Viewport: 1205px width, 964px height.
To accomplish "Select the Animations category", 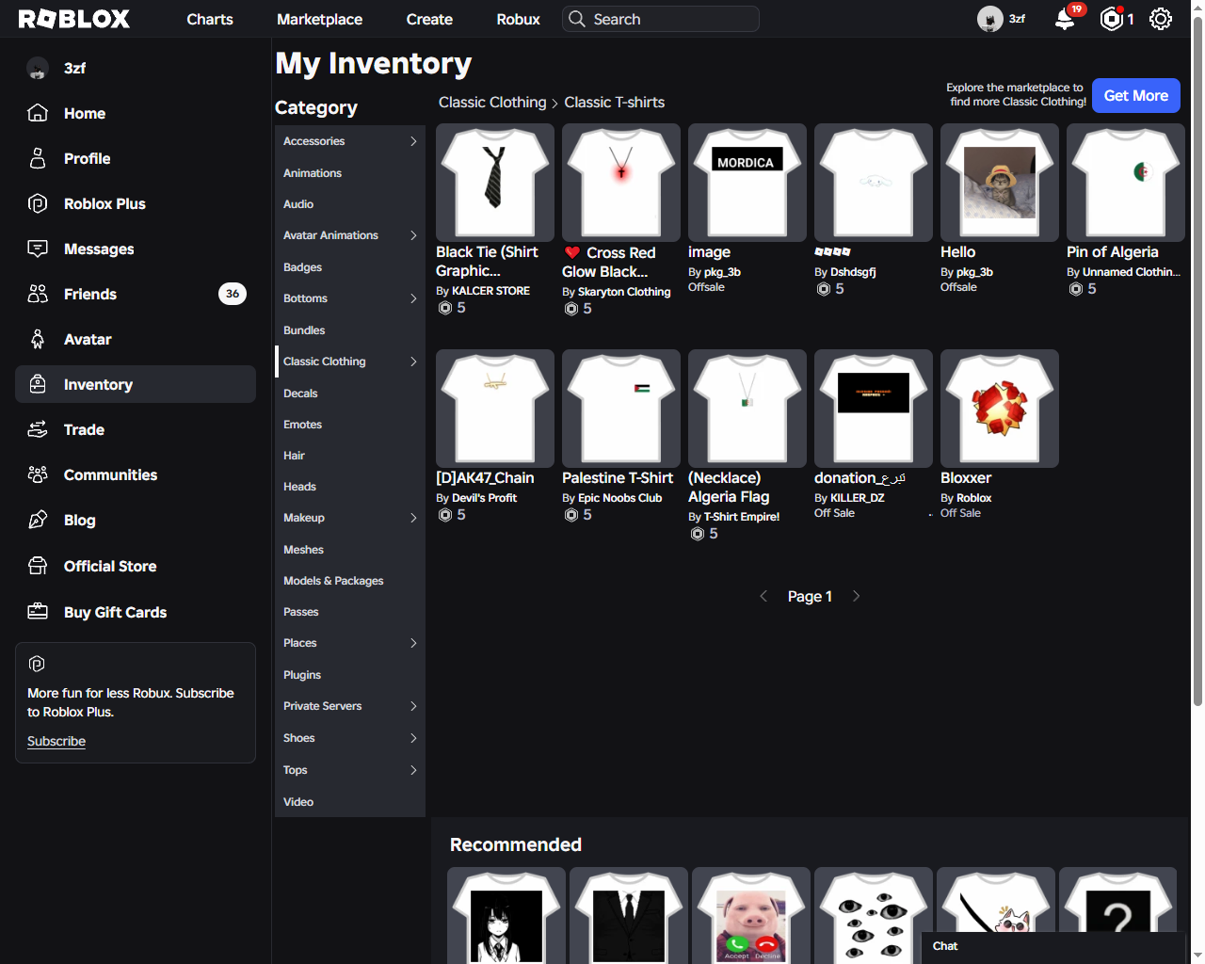I will coord(350,173).
